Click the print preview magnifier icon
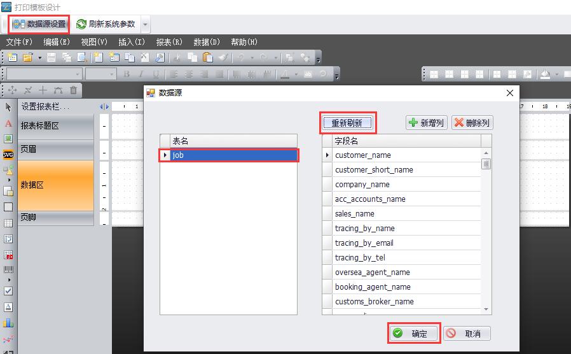Viewport: 571px width, 354px height. (83, 57)
